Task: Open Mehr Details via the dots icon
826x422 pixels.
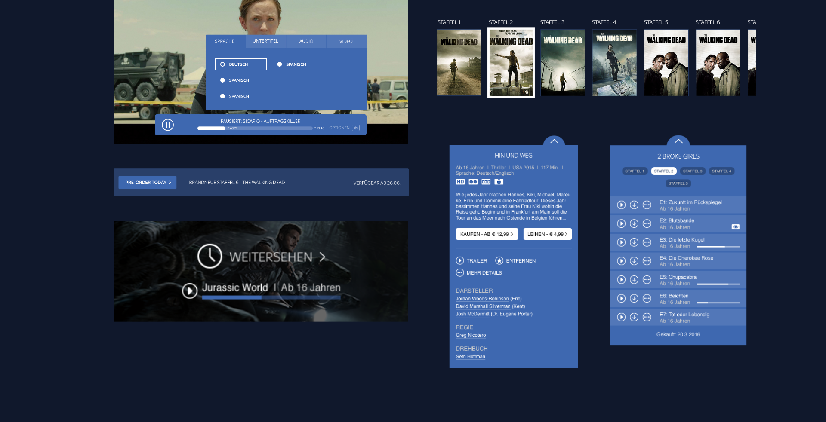Action: click(460, 273)
